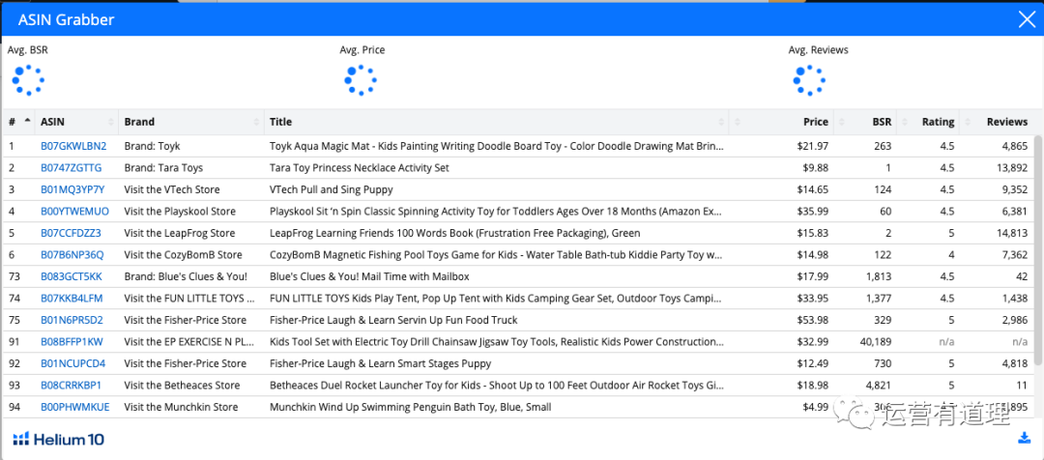Sort by the ASIN column header

pos(52,123)
